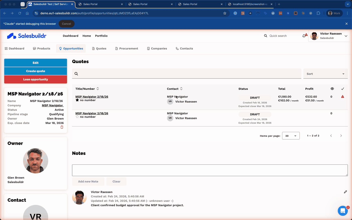Image resolution: width=352 pixels, height=220 pixels.
Task: Open the browser tab search dropdown
Action: tap(348, 4)
